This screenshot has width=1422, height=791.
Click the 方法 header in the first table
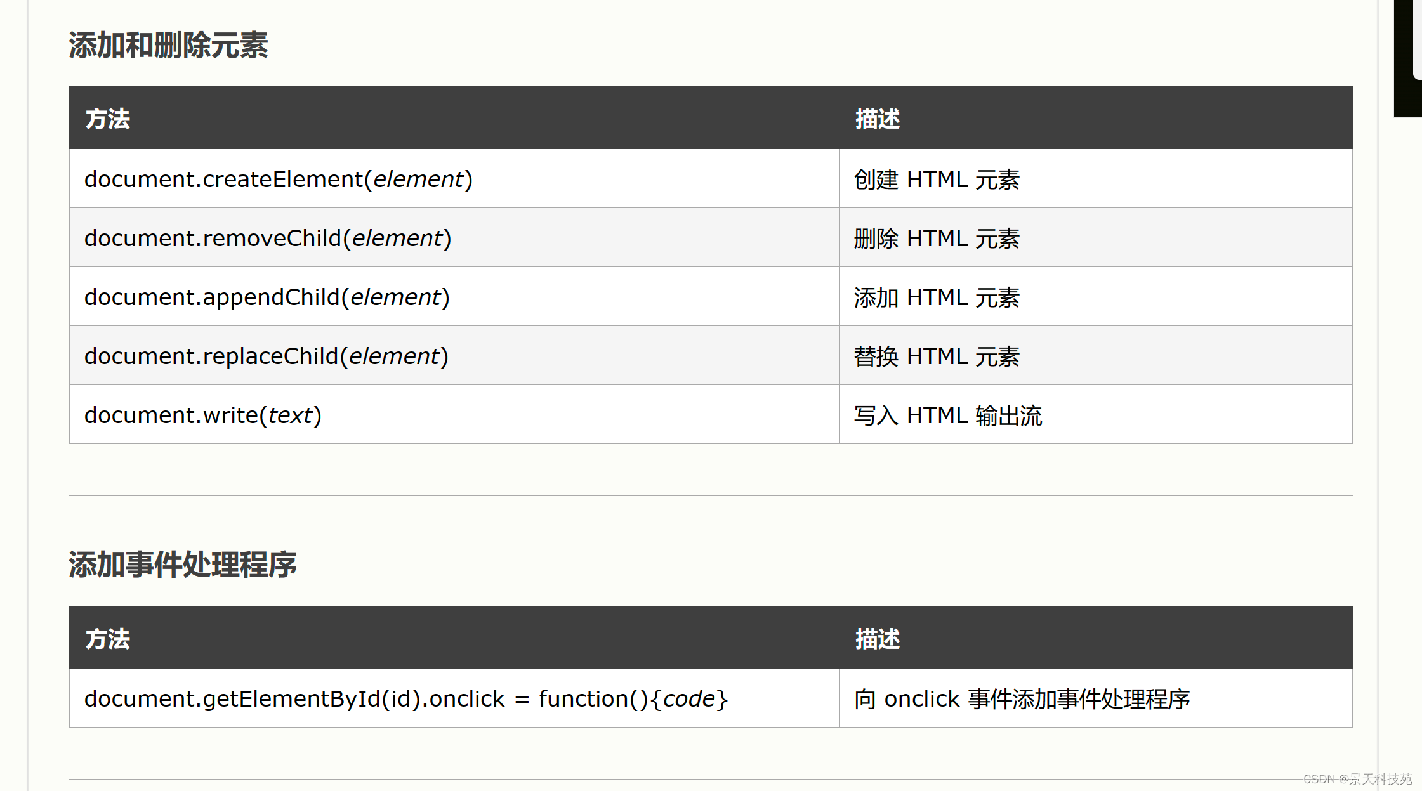107,119
